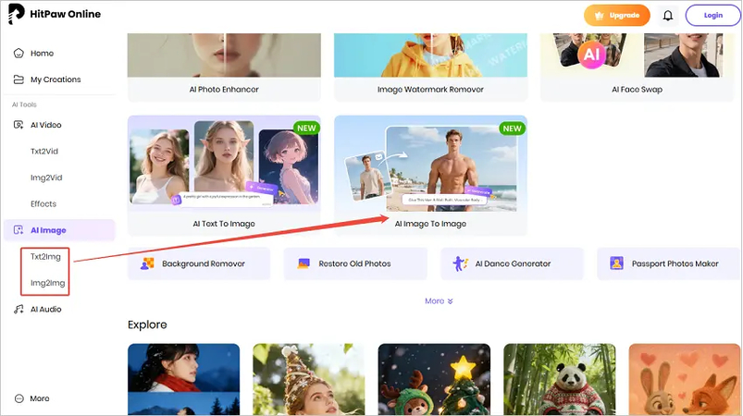Click the Background Remover tool icon
Viewport: 743px width, 416px height.
point(146,263)
